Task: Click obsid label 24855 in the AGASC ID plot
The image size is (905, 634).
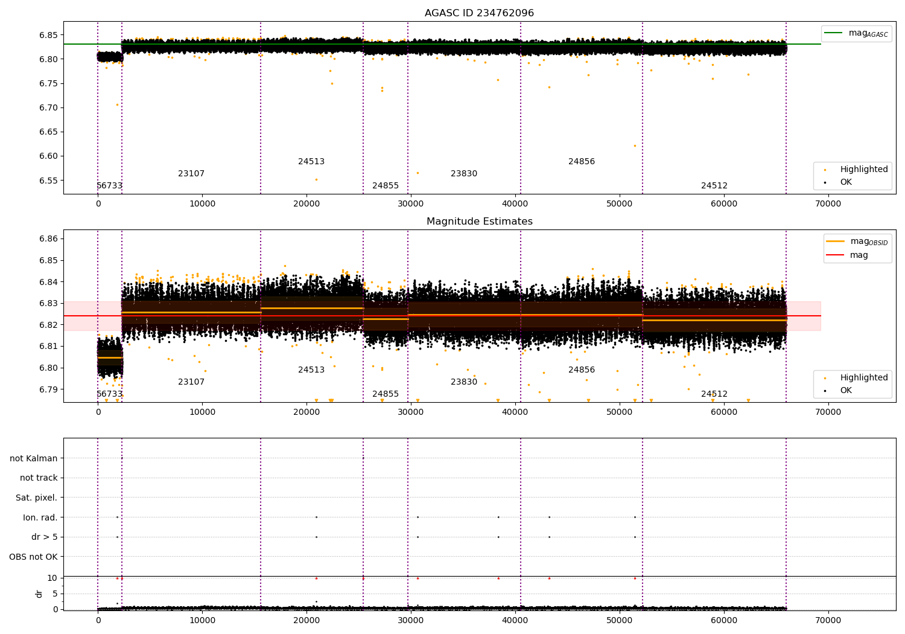Action: [x=386, y=186]
